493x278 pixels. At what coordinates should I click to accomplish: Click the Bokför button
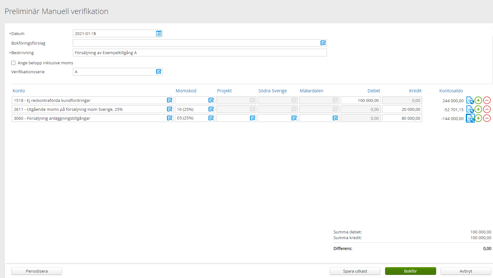410,271
